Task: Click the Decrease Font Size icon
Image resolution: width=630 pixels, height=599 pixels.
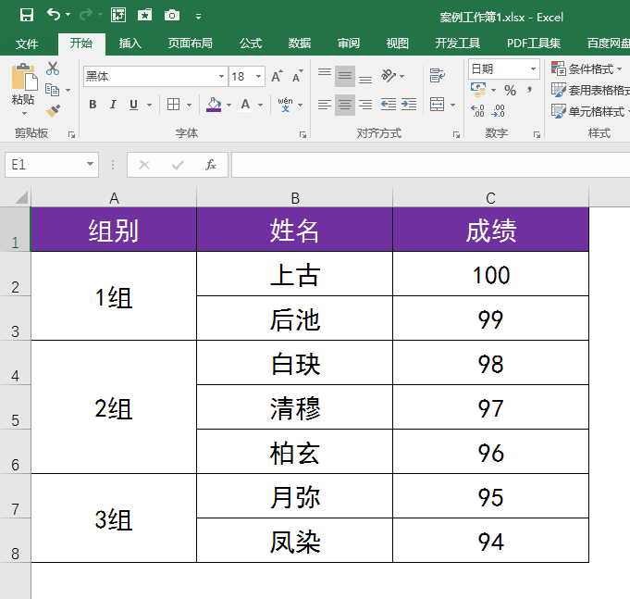Action: 298,77
